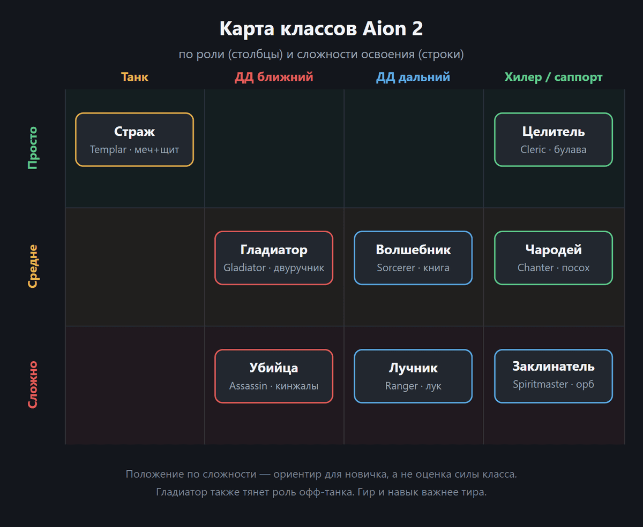643x527 pixels.
Task: Open the Гладиатор Gladiator card
Action: [274, 258]
